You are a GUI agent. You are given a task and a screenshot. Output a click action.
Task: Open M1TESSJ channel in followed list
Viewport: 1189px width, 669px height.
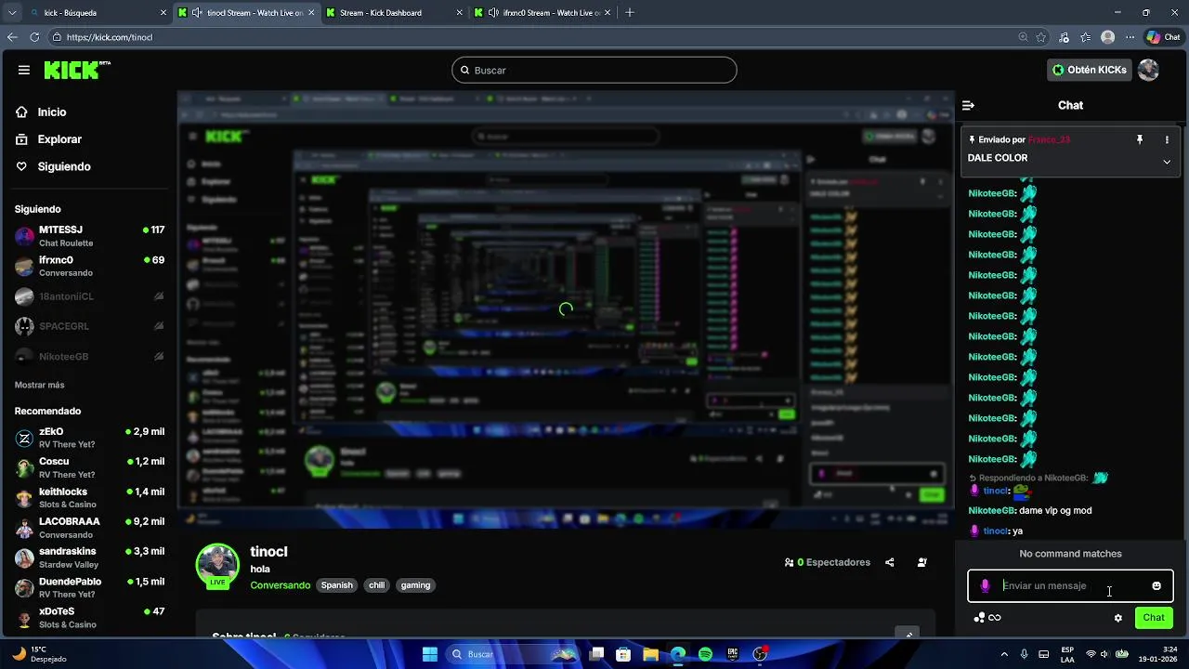coord(89,236)
